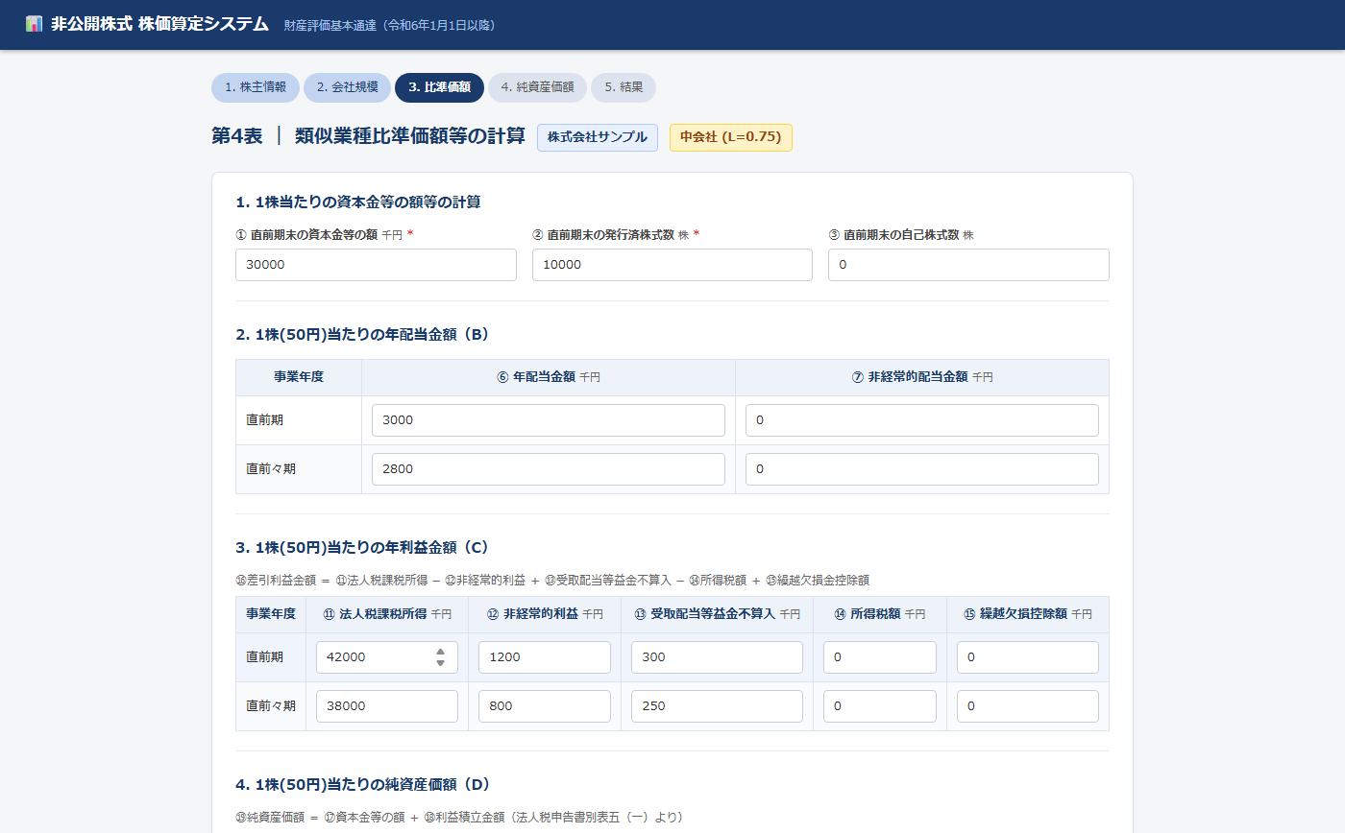Click the ⑲純資産価額 formula description text
1345x833 pixels.
(x=459, y=818)
